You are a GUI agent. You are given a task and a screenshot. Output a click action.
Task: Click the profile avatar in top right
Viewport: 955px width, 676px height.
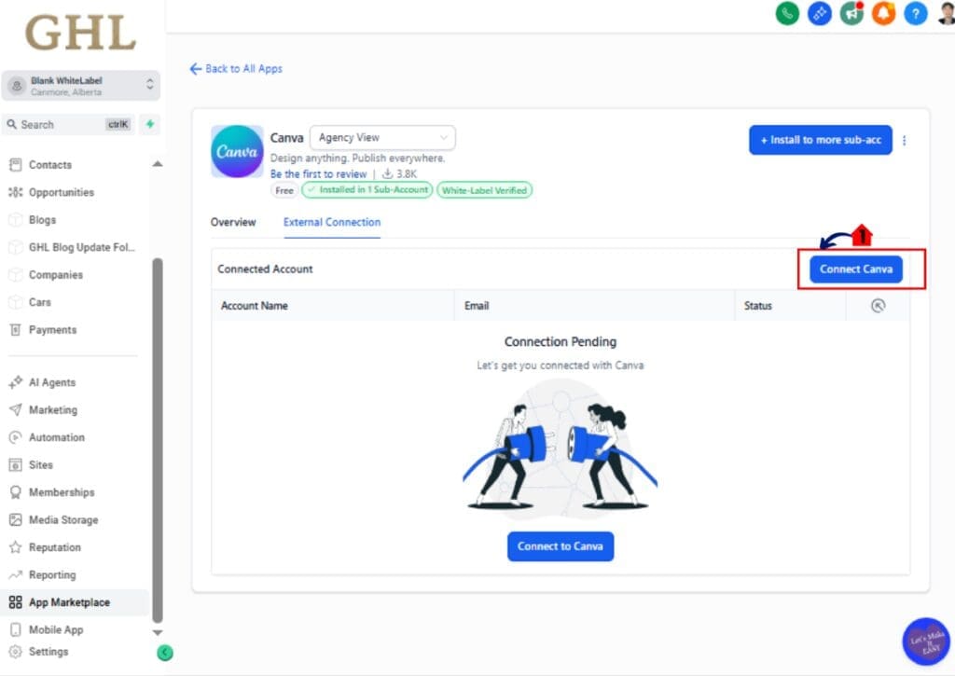tap(944, 14)
